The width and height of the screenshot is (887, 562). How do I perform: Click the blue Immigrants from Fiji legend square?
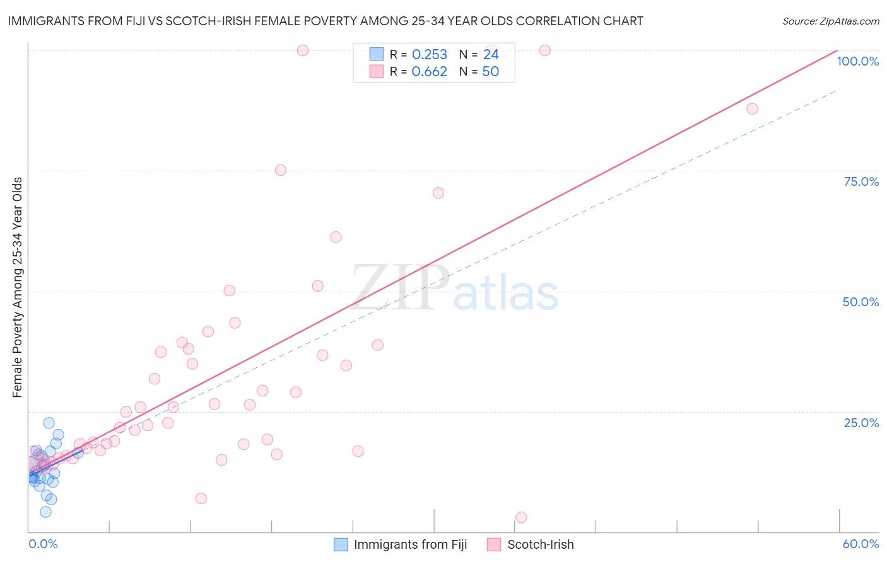(x=341, y=544)
